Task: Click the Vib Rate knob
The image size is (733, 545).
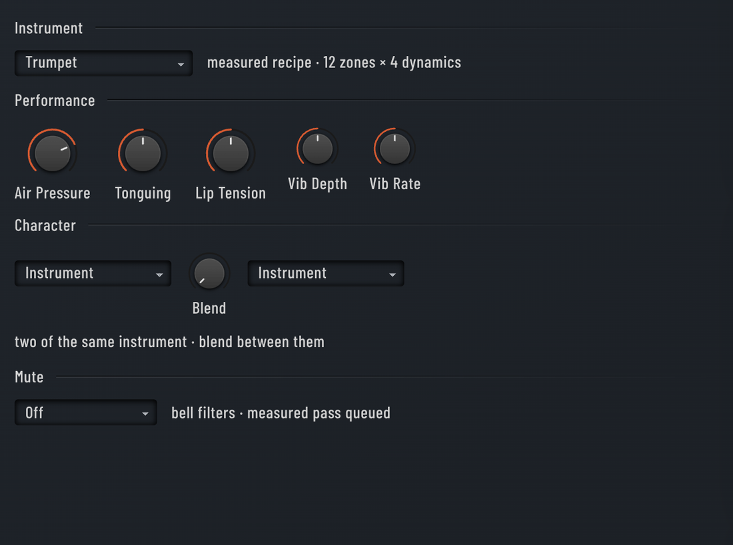Action: pyautogui.click(x=394, y=149)
